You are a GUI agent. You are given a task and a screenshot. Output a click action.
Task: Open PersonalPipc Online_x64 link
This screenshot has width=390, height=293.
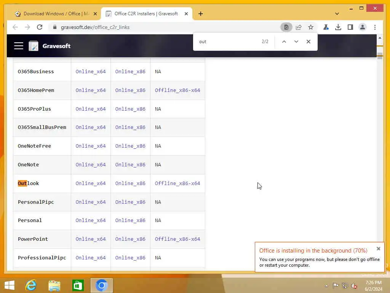tap(91, 202)
